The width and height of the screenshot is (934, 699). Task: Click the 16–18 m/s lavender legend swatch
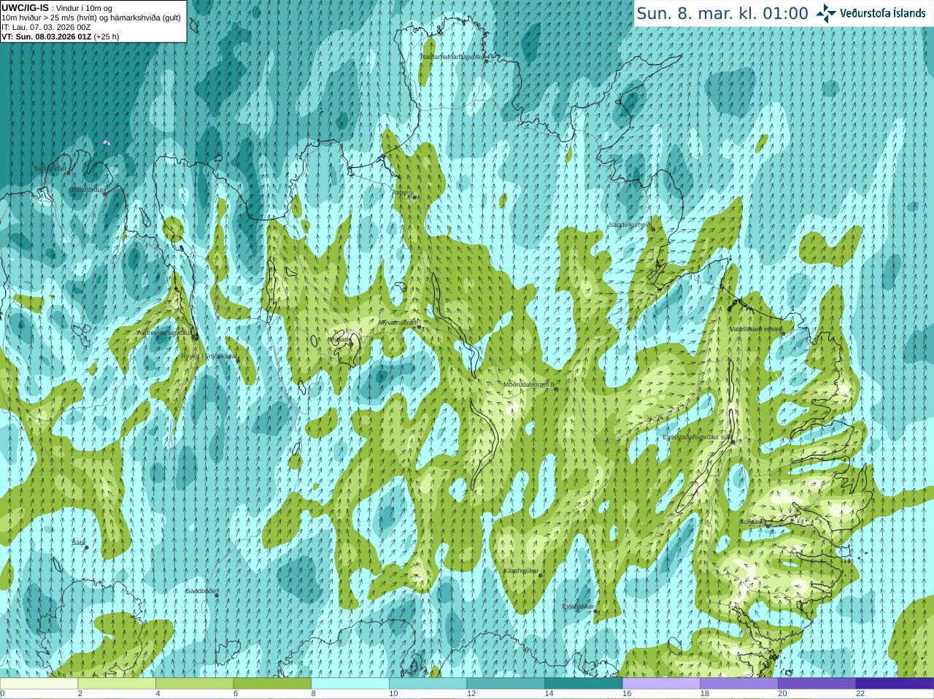pyautogui.click(x=661, y=684)
